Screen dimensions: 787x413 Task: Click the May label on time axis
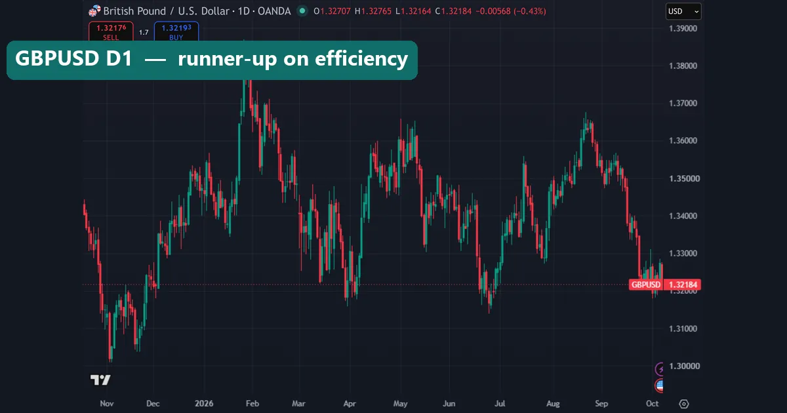(x=400, y=404)
